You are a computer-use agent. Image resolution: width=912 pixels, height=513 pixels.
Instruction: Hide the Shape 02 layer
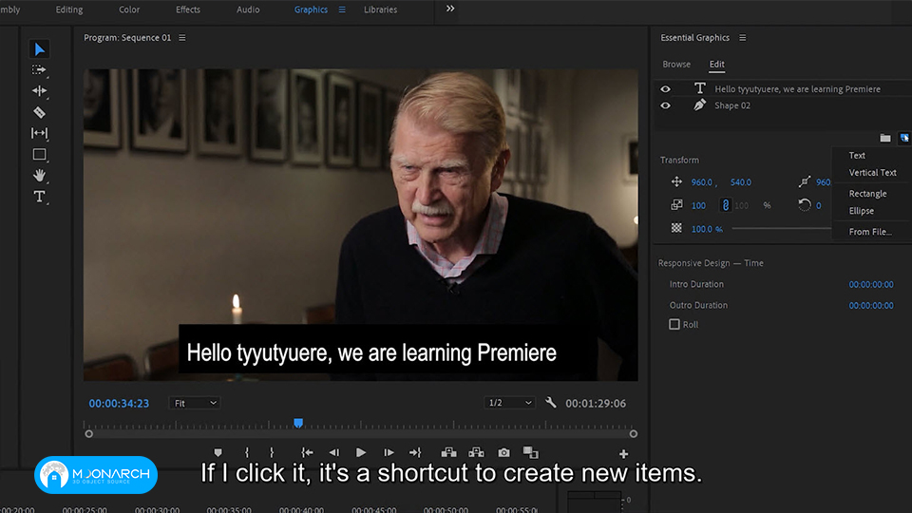[665, 105]
